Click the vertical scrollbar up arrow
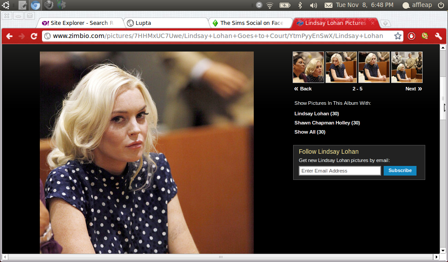 coord(443,47)
